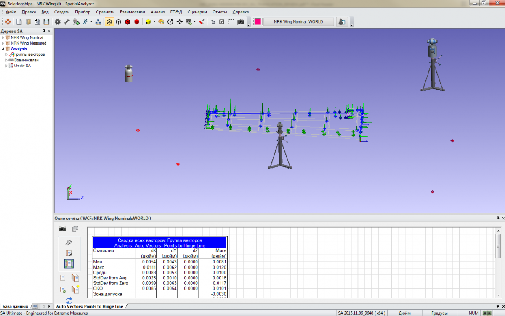Image resolution: width=505 pixels, height=316 pixels.
Task: Click the NRK Wing Nominal::WORLD frame button
Action: [299, 22]
